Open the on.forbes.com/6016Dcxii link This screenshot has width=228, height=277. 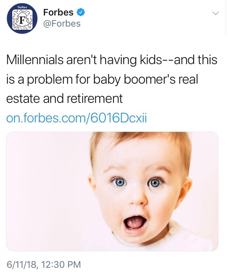coord(76,118)
